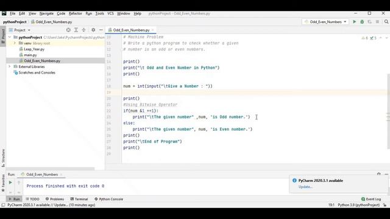Open the Project side tool window

tap(3, 36)
